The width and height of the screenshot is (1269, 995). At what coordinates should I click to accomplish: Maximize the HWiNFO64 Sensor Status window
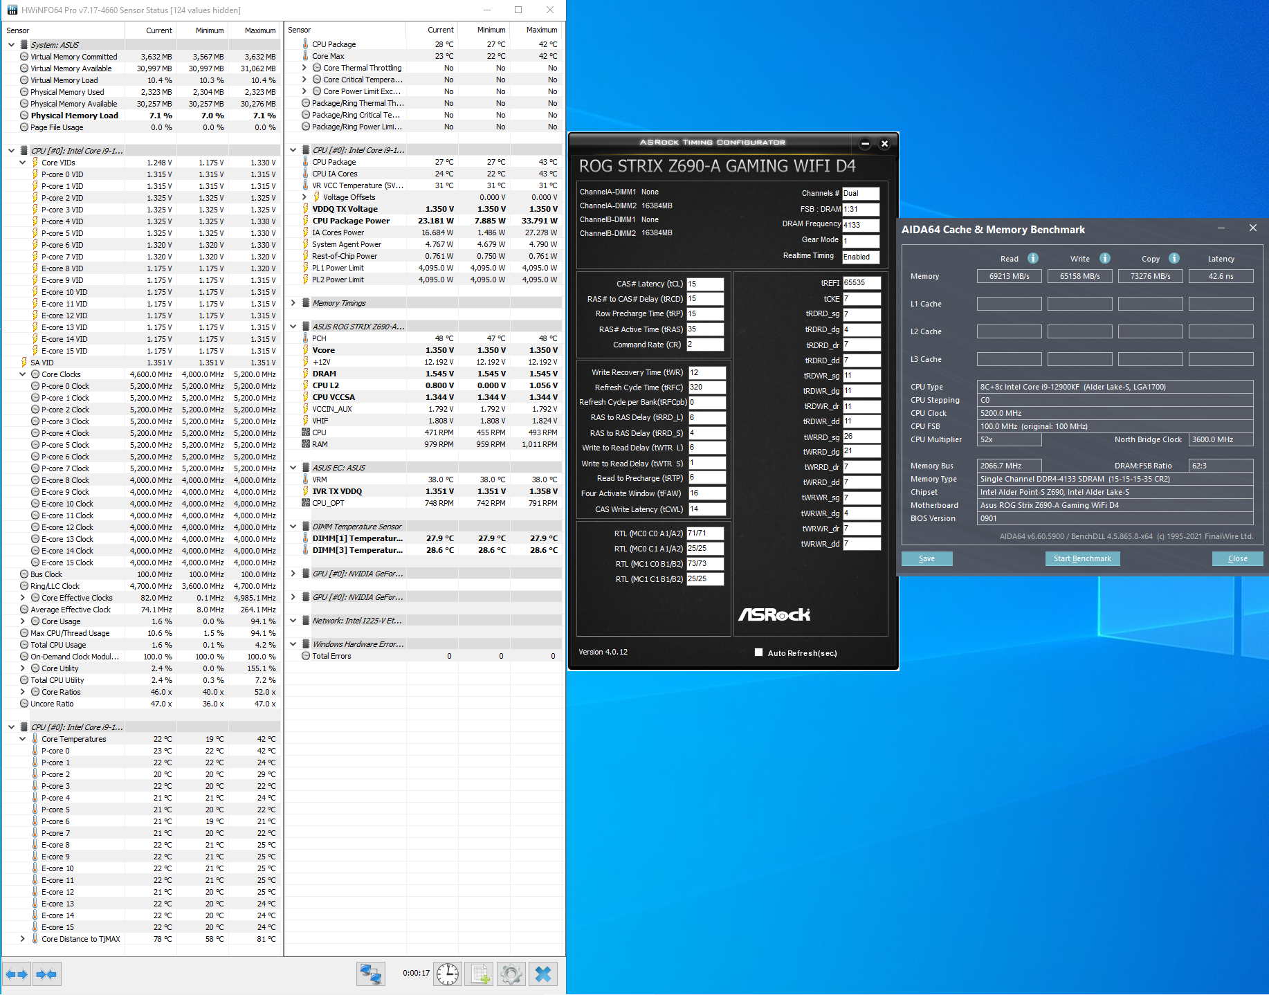click(x=518, y=10)
